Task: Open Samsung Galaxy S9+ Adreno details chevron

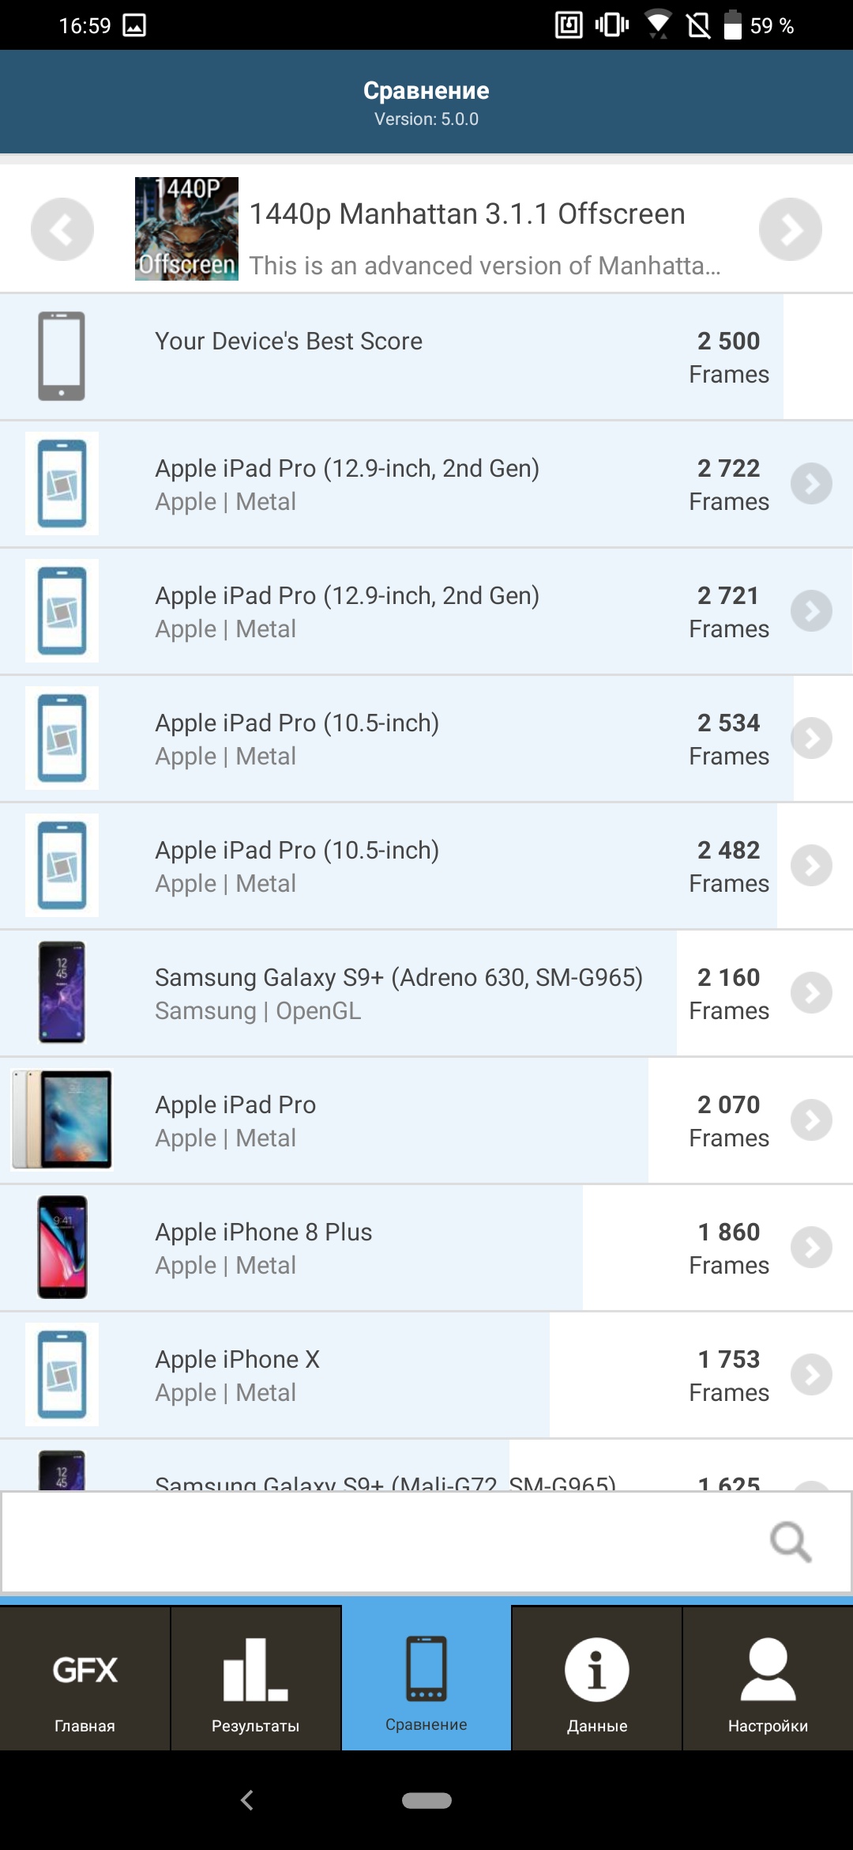Action: tap(811, 993)
